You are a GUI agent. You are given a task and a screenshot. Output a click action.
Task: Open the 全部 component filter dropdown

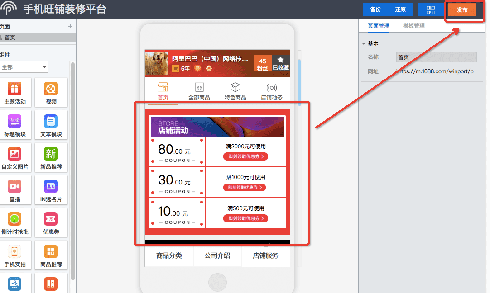click(x=24, y=67)
